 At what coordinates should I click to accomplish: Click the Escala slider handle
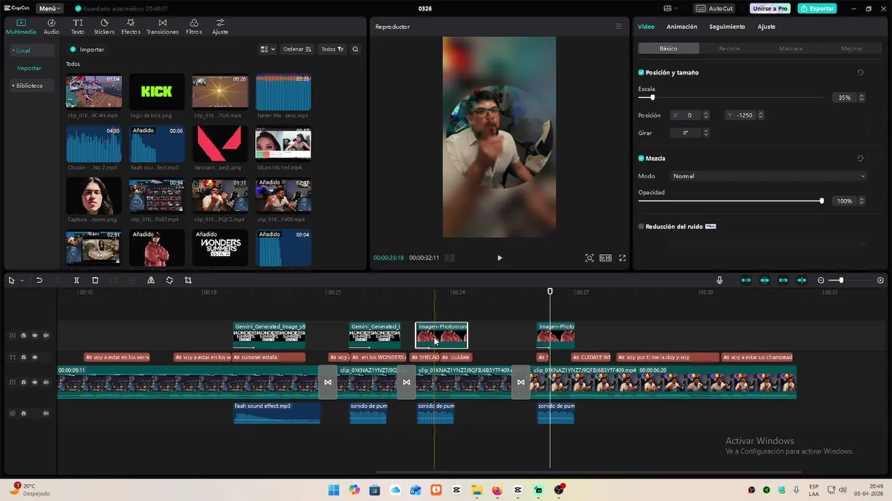[652, 98]
